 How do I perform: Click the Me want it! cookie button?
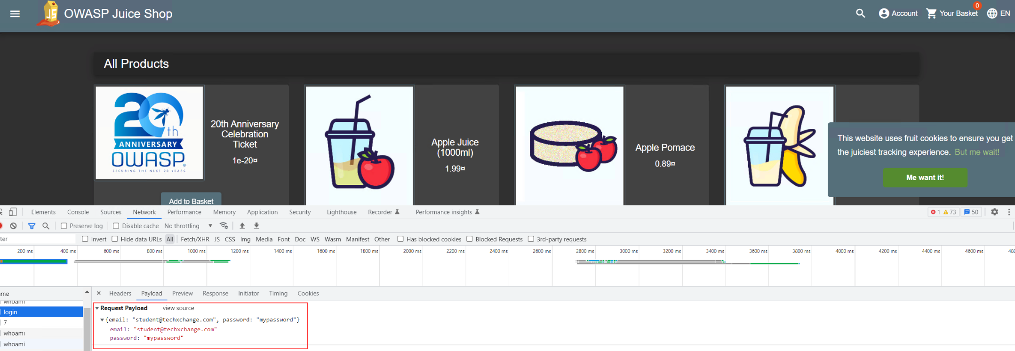click(x=925, y=177)
